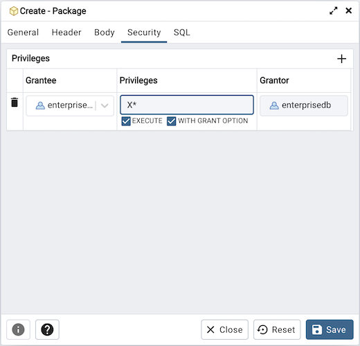Viewport: 360px width, 346px height.
Task: Open the help question mark button
Action: point(47,329)
